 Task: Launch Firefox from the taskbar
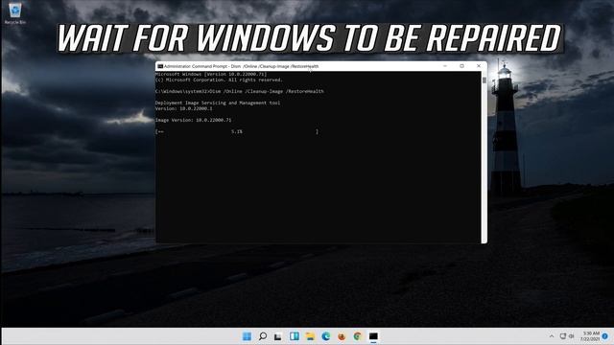point(342,336)
